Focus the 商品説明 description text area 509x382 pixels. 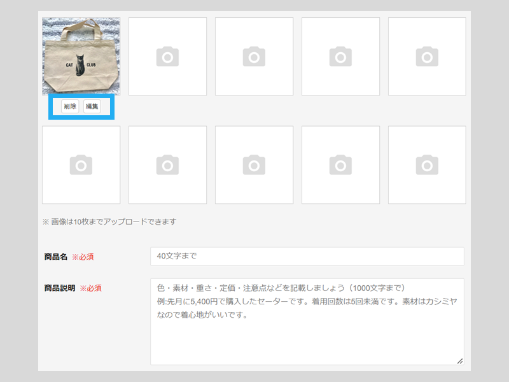click(x=307, y=322)
